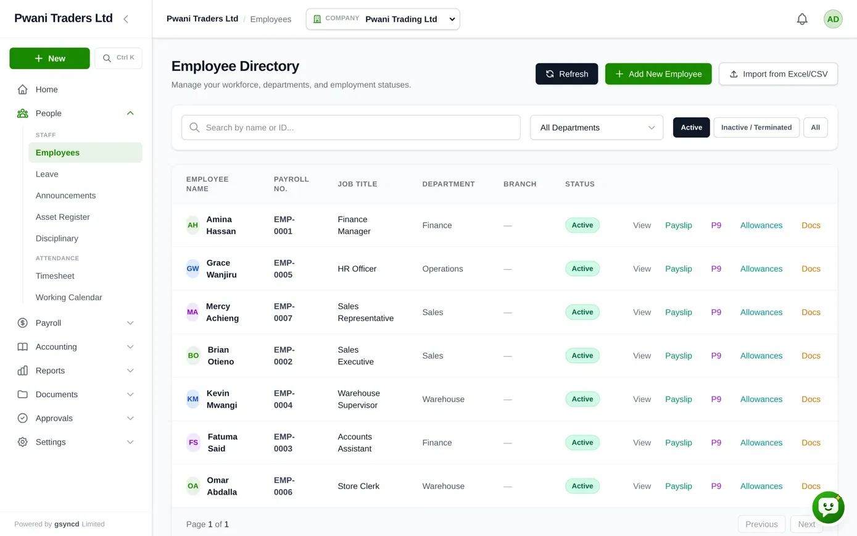Image resolution: width=857 pixels, height=536 pixels.
Task: Click the Refresh button
Action: coord(566,74)
